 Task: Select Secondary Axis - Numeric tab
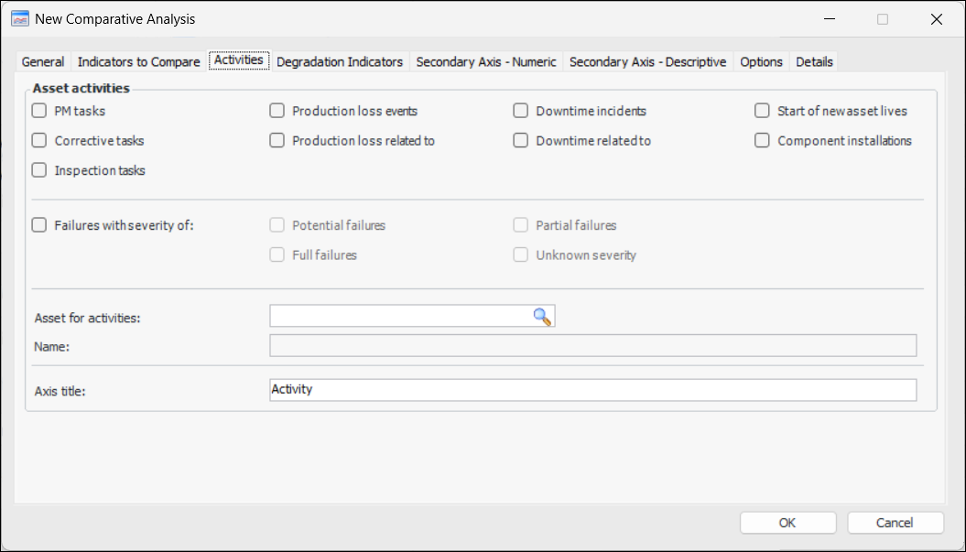pyautogui.click(x=485, y=62)
